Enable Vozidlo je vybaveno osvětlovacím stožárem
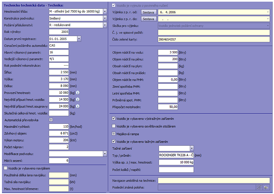274x194 pixels. (x=114, y=126)
